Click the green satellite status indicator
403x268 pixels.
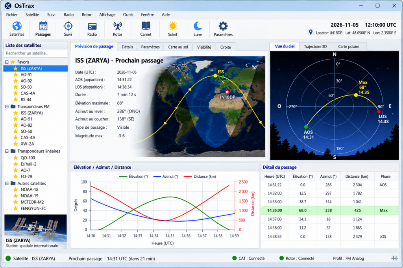[8, 258]
